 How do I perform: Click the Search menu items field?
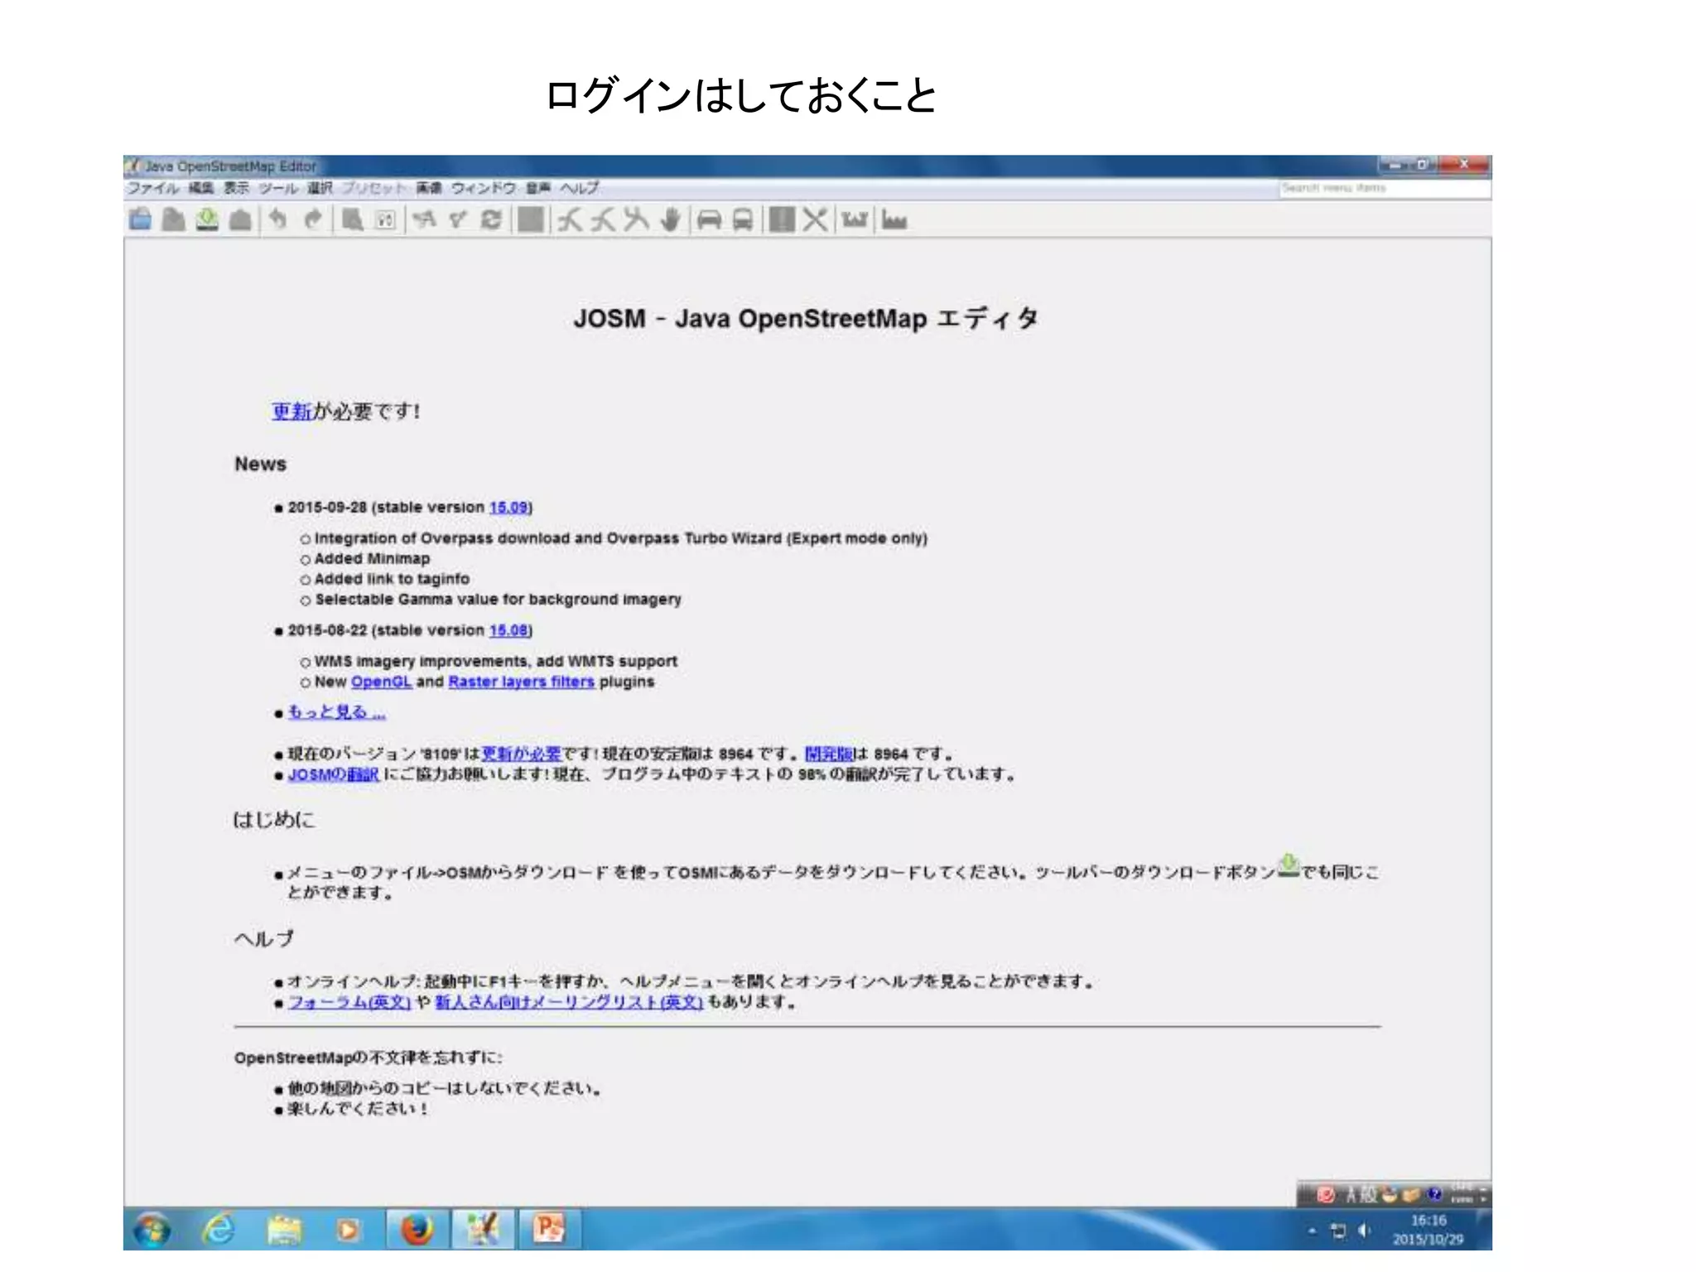pyautogui.click(x=1383, y=189)
